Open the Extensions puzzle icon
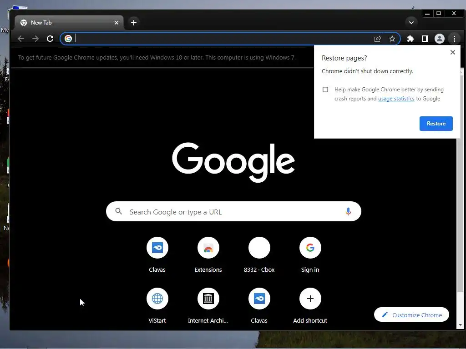This screenshot has width=466, height=349. coord(410,39)
